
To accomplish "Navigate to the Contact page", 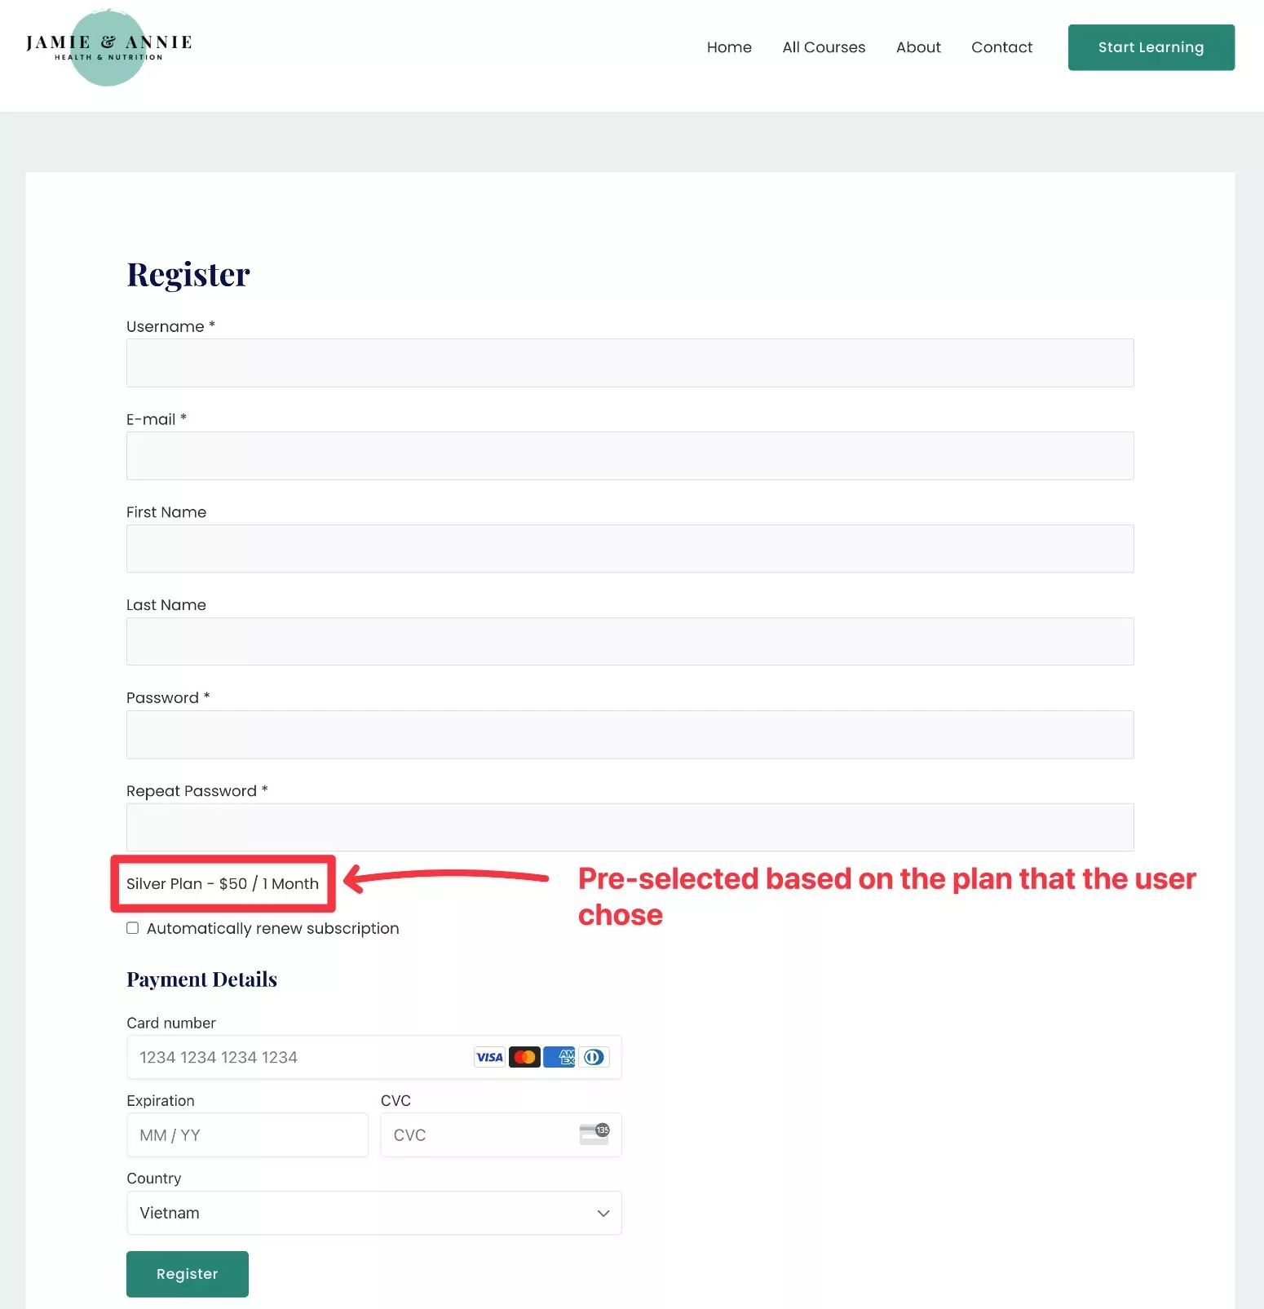I will (x=1001, y=47).
